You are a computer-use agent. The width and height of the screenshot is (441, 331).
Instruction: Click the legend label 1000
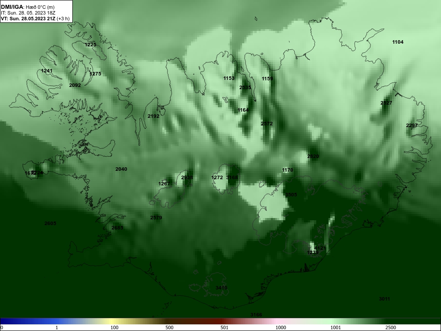280,327
